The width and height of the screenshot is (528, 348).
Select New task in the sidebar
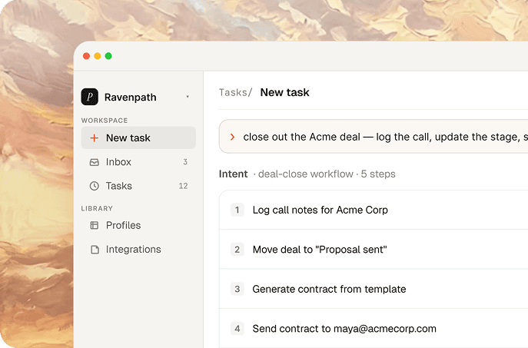click(138, 138)
